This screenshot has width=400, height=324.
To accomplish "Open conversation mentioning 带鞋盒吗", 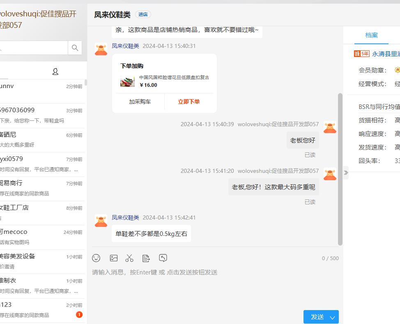I will click(x=42, y=116).
